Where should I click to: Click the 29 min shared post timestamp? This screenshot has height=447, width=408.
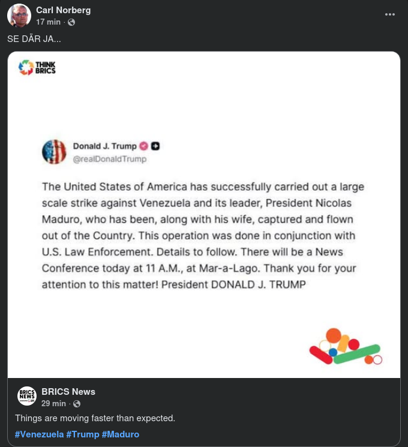[x=53, y=404]
